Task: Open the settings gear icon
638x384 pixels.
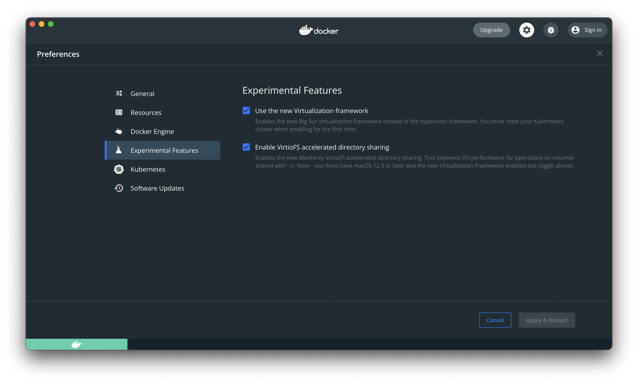Action: [526, 30]
